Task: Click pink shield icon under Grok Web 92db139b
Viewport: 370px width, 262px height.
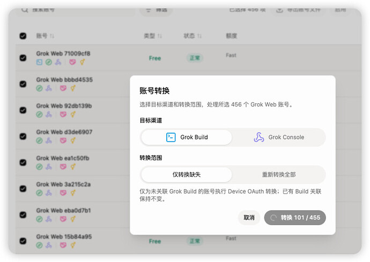Action: click(x=63, y=114)
